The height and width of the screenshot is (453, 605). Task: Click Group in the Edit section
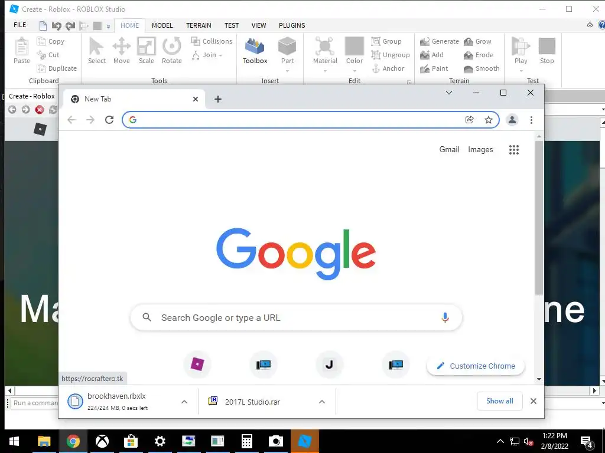point(386,41)
